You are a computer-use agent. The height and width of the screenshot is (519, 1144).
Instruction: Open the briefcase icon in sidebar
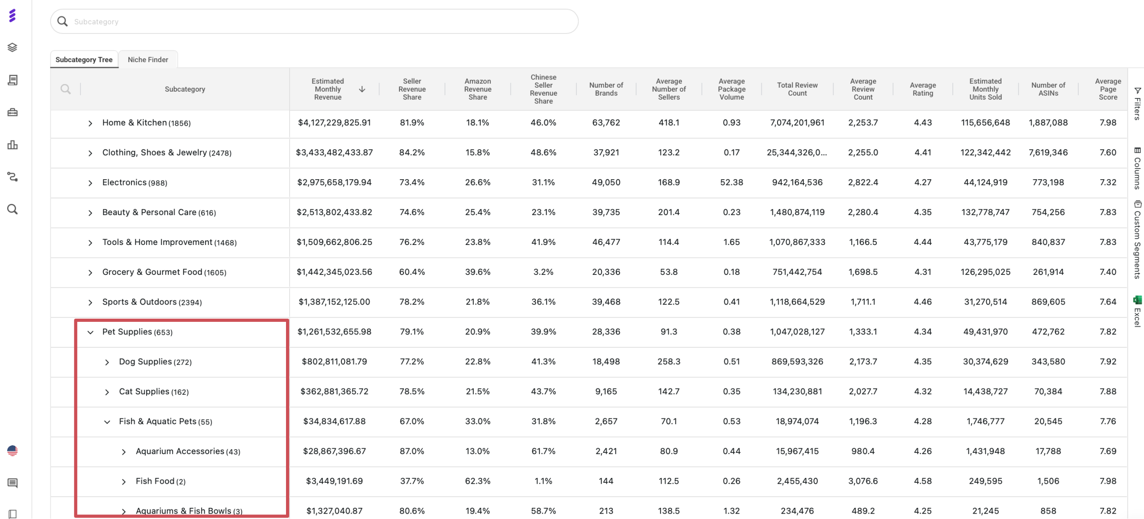pyautogui.click(x=13, y=112)
